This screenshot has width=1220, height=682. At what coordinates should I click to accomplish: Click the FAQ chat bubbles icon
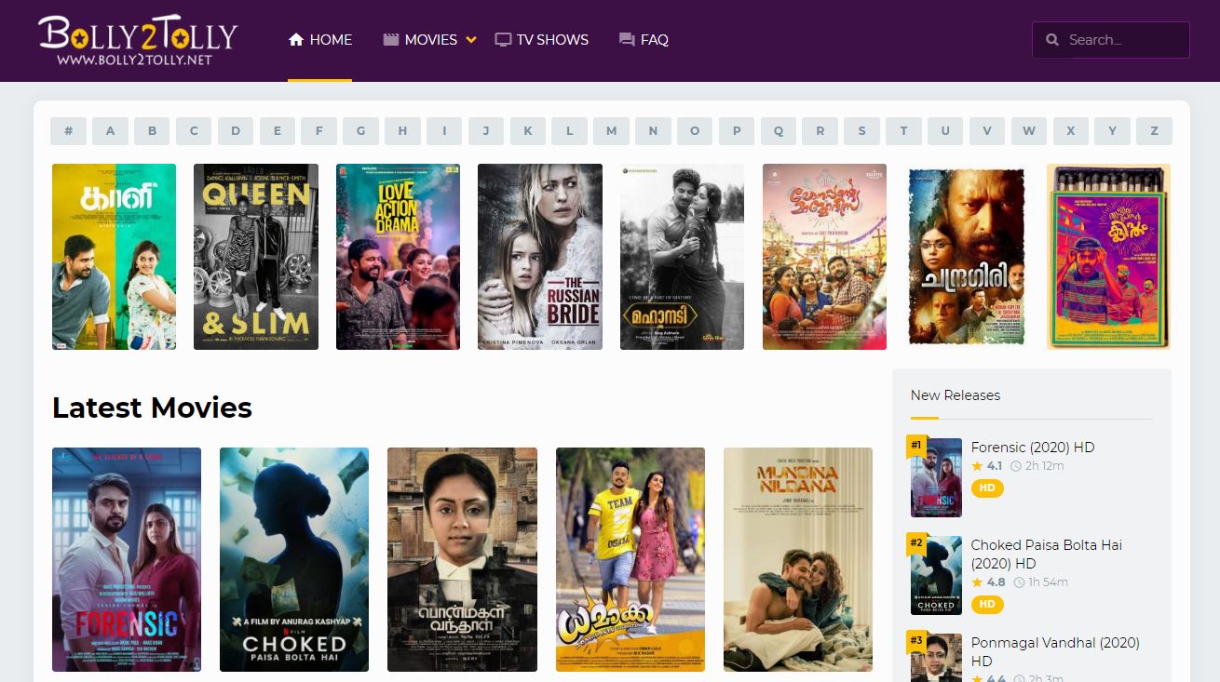tap(627, 40)
